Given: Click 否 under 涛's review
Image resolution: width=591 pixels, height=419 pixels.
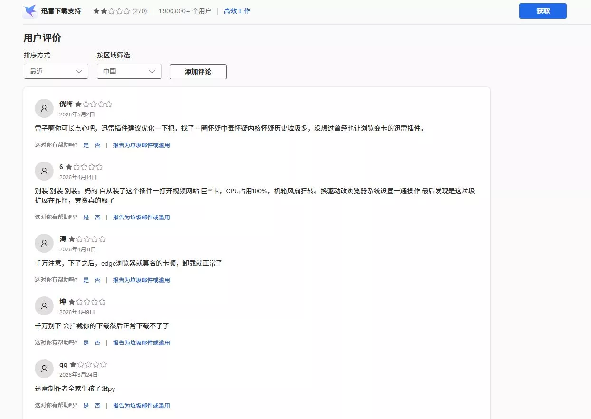Looking at the screenshot, I should pos(97,280).
